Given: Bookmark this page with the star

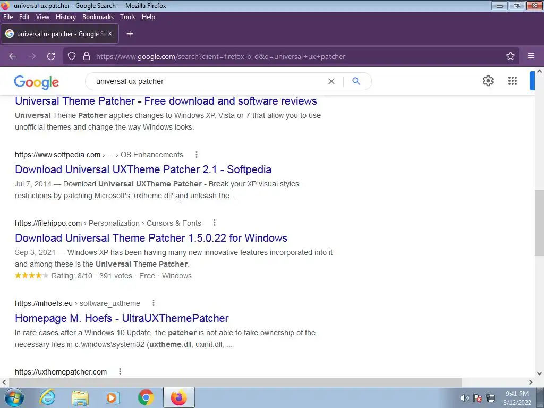Looking at the screenshot, I should pos(511,56).
